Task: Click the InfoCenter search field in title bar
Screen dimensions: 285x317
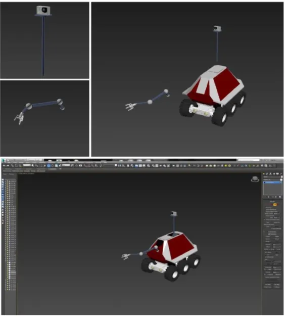Action: 249,160
